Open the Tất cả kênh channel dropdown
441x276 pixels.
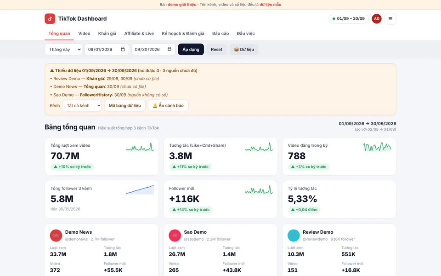click(x=82, y=106)
